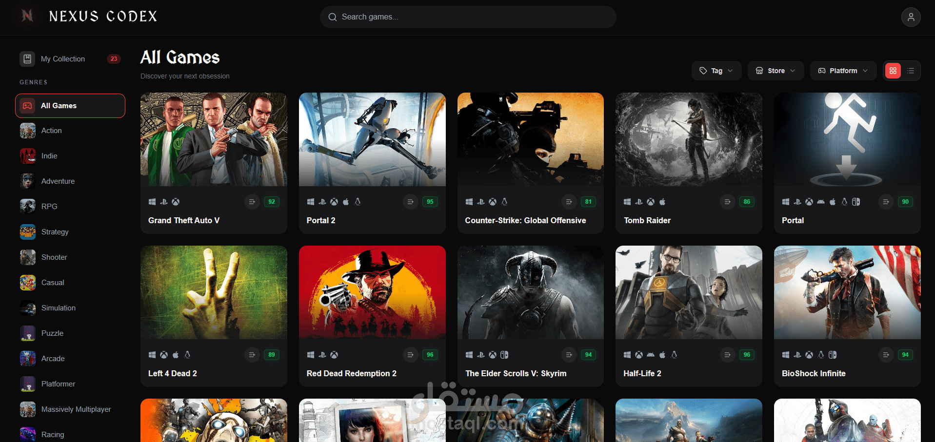935x442 pixels.
Task: Click the BioShock Infinite cover image
Action: click(x=847, y=292)
